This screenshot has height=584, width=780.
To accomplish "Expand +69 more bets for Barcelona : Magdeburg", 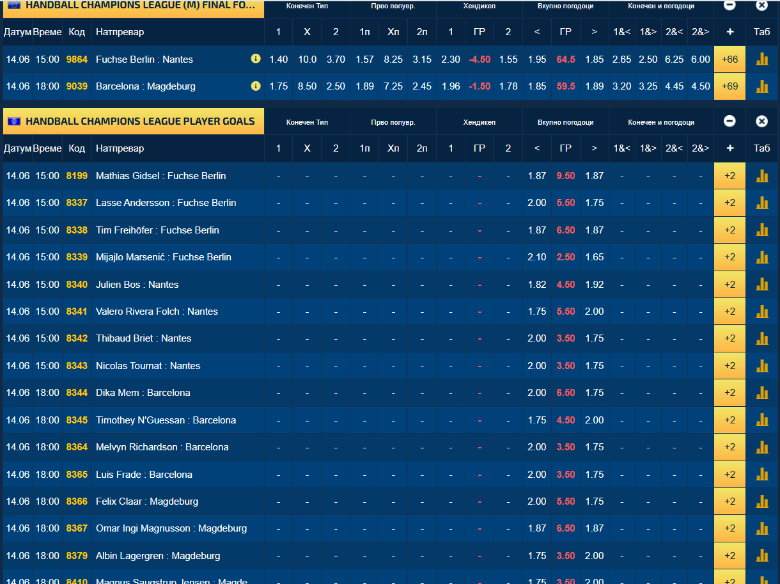I will pyautogui.click(x=729, y=86).
